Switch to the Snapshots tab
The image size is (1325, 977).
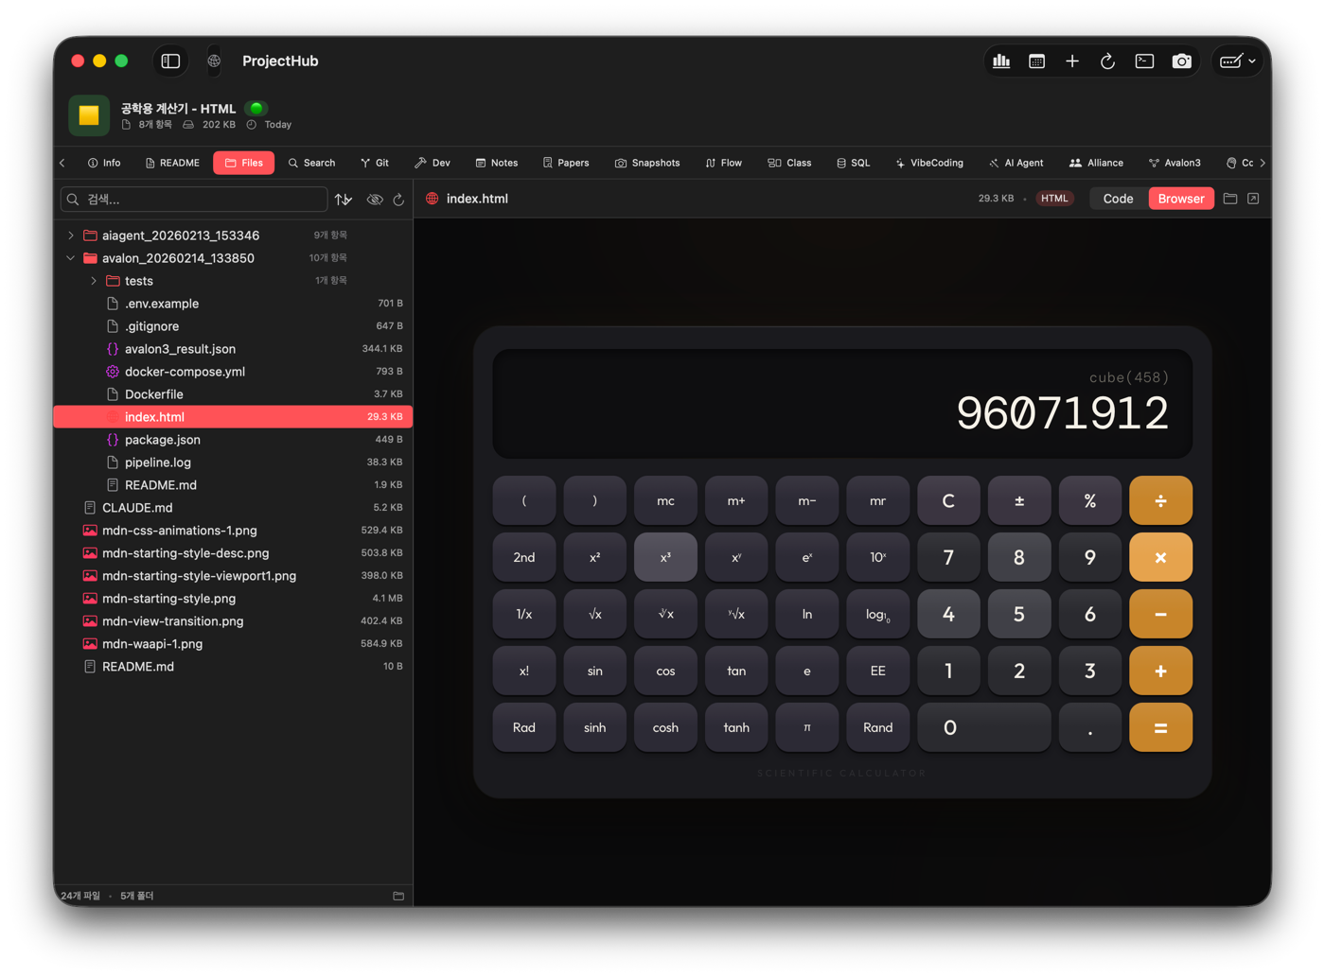point(647,163)
